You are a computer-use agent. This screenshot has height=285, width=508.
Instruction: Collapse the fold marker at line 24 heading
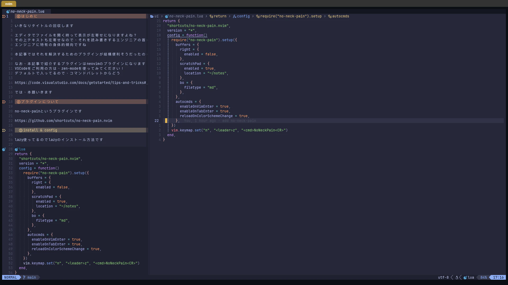(4, 130)
